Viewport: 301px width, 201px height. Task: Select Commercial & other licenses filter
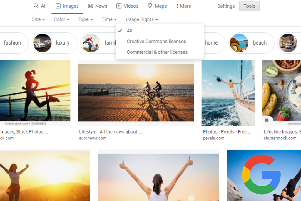[x=157, y=52]
